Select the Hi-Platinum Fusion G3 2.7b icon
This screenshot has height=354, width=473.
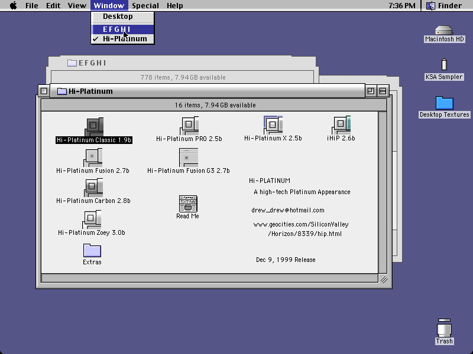189,158
